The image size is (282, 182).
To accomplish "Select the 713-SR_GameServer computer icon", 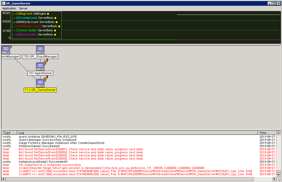I will coord(40,83).
